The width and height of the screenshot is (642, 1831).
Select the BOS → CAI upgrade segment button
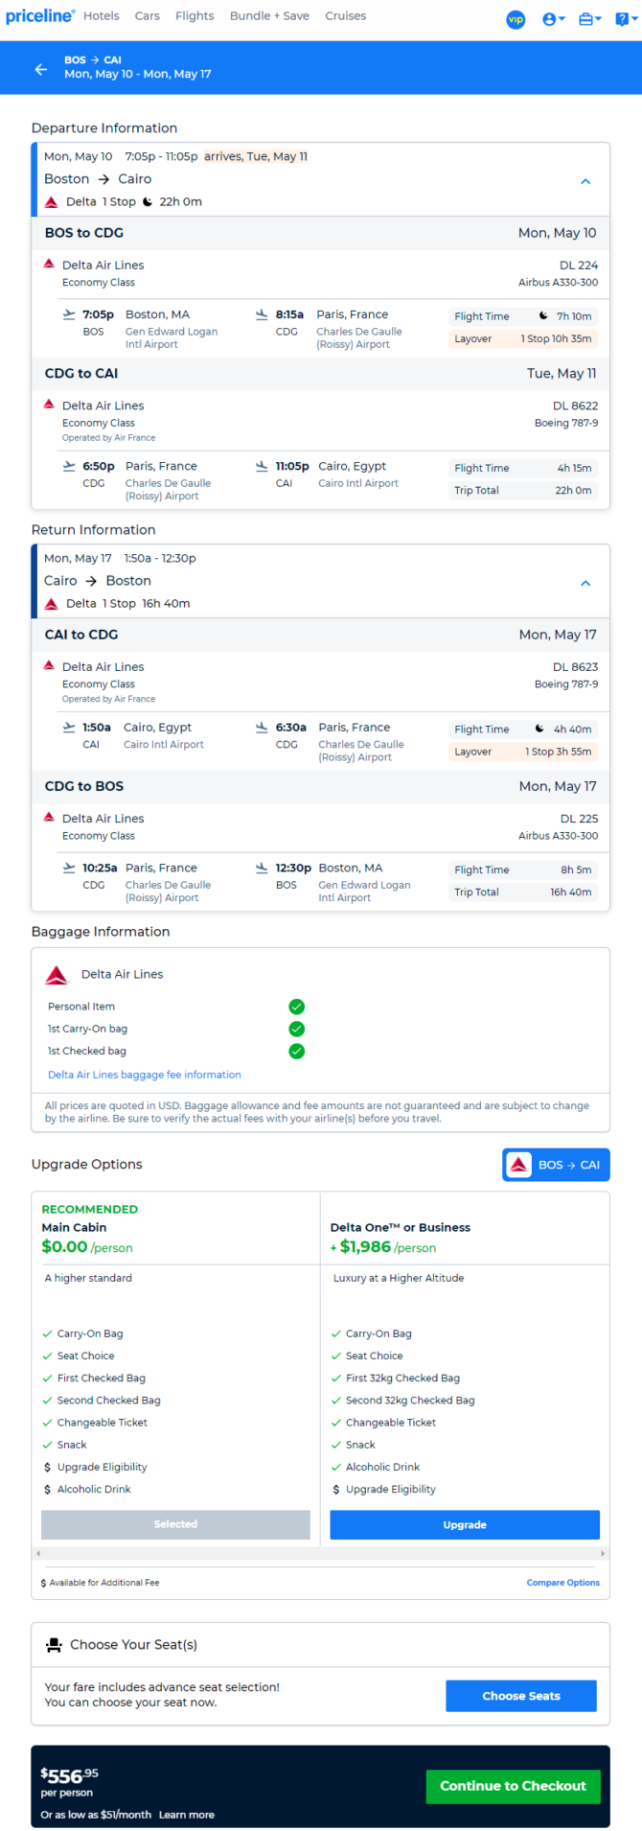[x=556, y=1165]
